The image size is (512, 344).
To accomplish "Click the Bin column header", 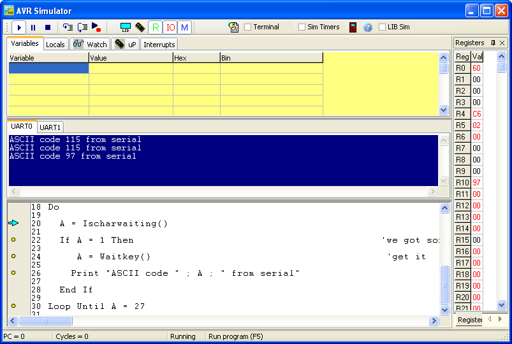I will tap(272, 58).
